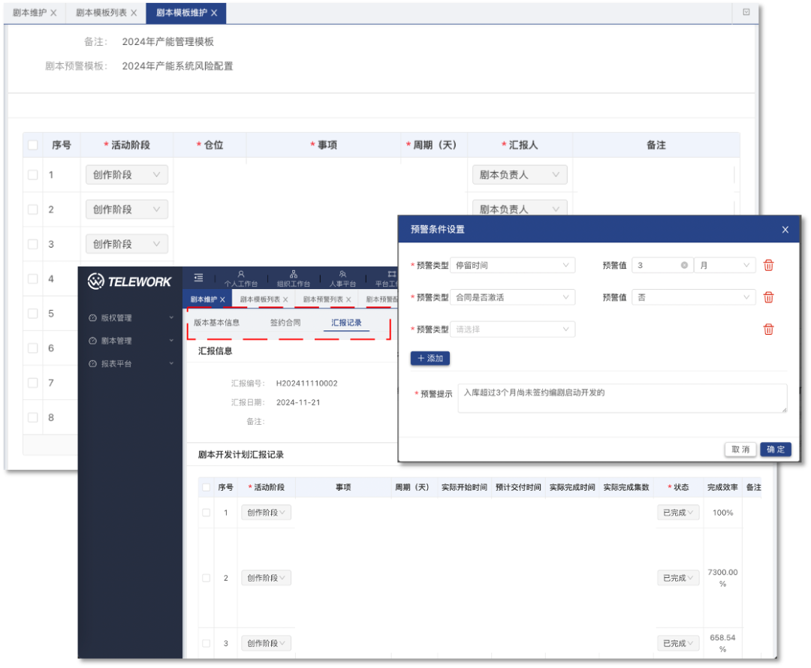
Task: Check row 1 checkbox in 汇报记录 table
Action: coord(207,513)
